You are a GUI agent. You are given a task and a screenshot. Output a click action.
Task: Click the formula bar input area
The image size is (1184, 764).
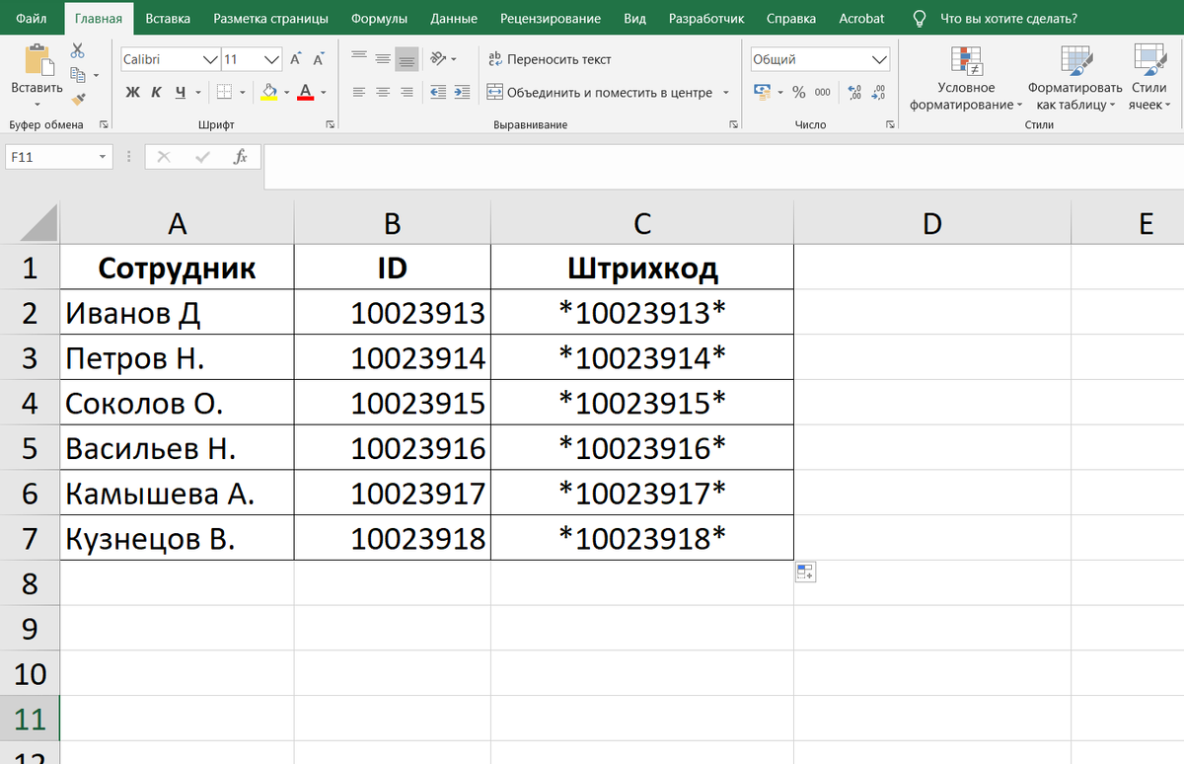tap(723, 166)
